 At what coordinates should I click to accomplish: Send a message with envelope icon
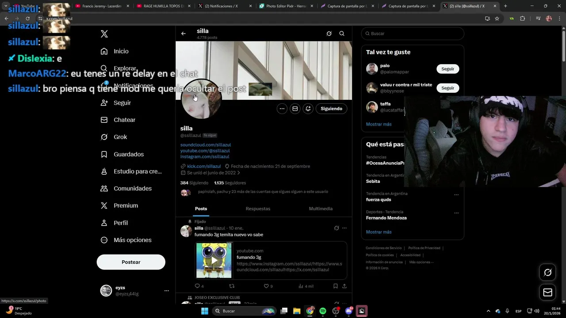coord(295,109)
